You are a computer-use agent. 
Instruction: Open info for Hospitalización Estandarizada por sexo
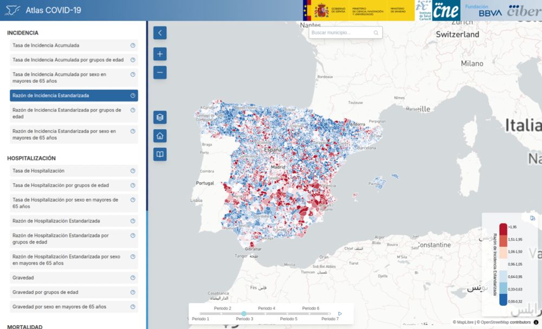tap(133, 256)
